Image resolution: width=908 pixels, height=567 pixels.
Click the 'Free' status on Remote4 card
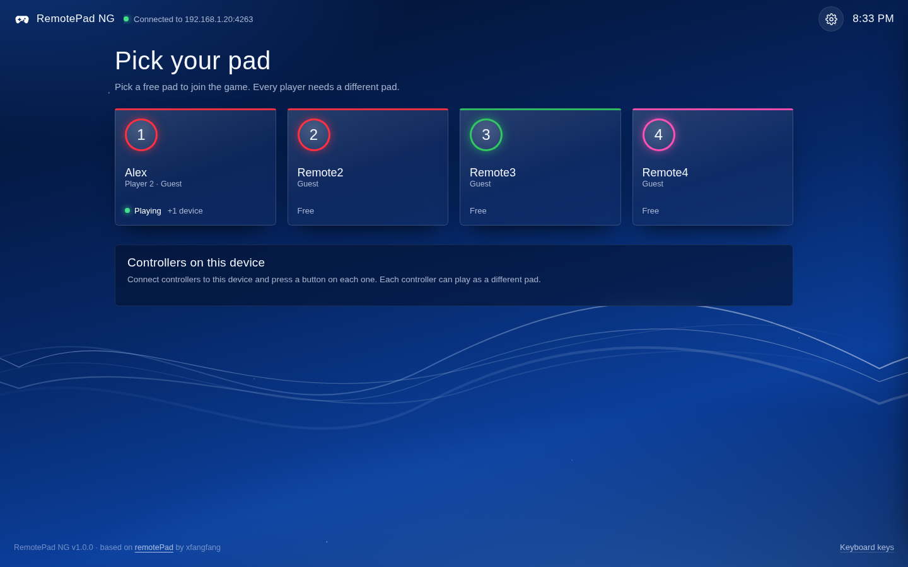point(651,211)
